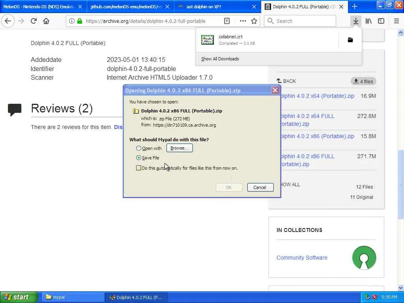Close the Dolphin 4.0.2 FULL tab
The height and width of the screenshot is (303, 404).
[341, 7]
